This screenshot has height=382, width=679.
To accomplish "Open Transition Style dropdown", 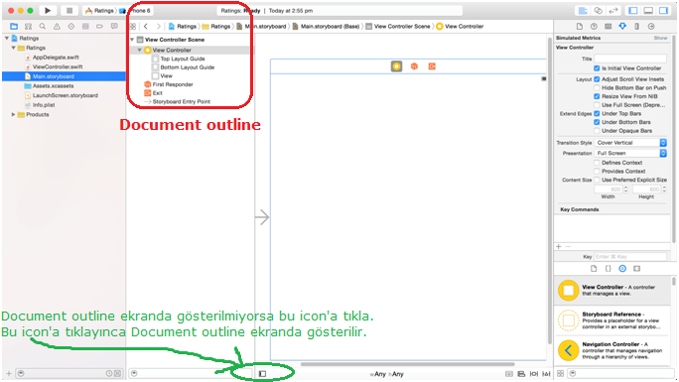I will 630,143.
